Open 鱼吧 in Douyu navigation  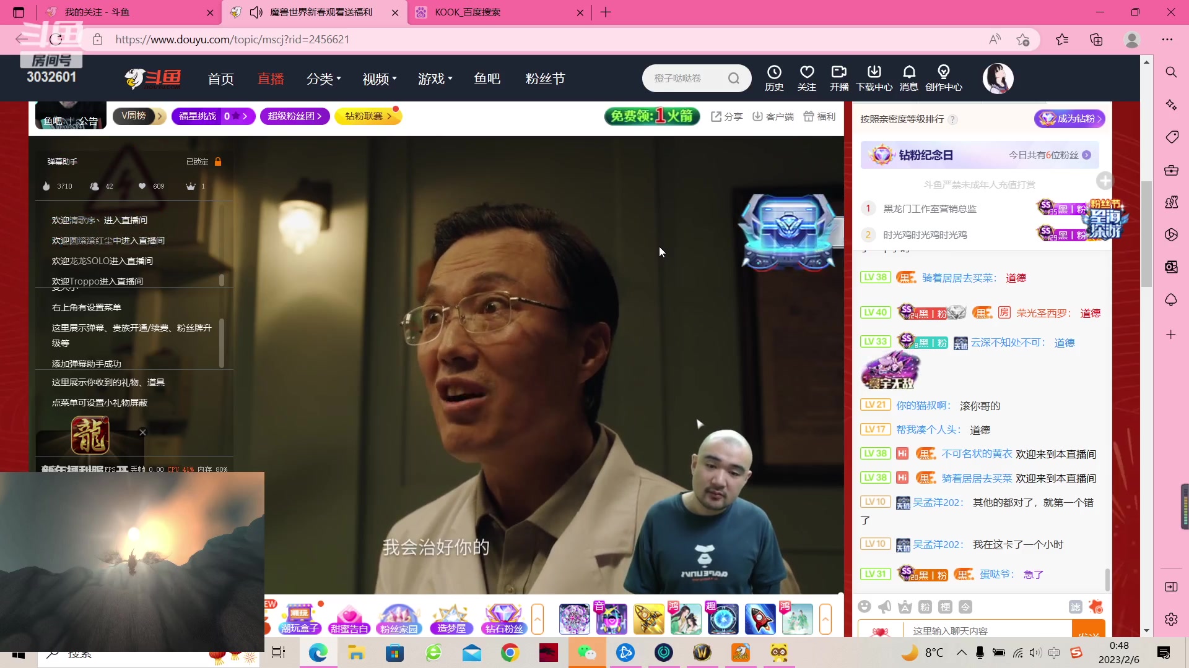[487, 79]
